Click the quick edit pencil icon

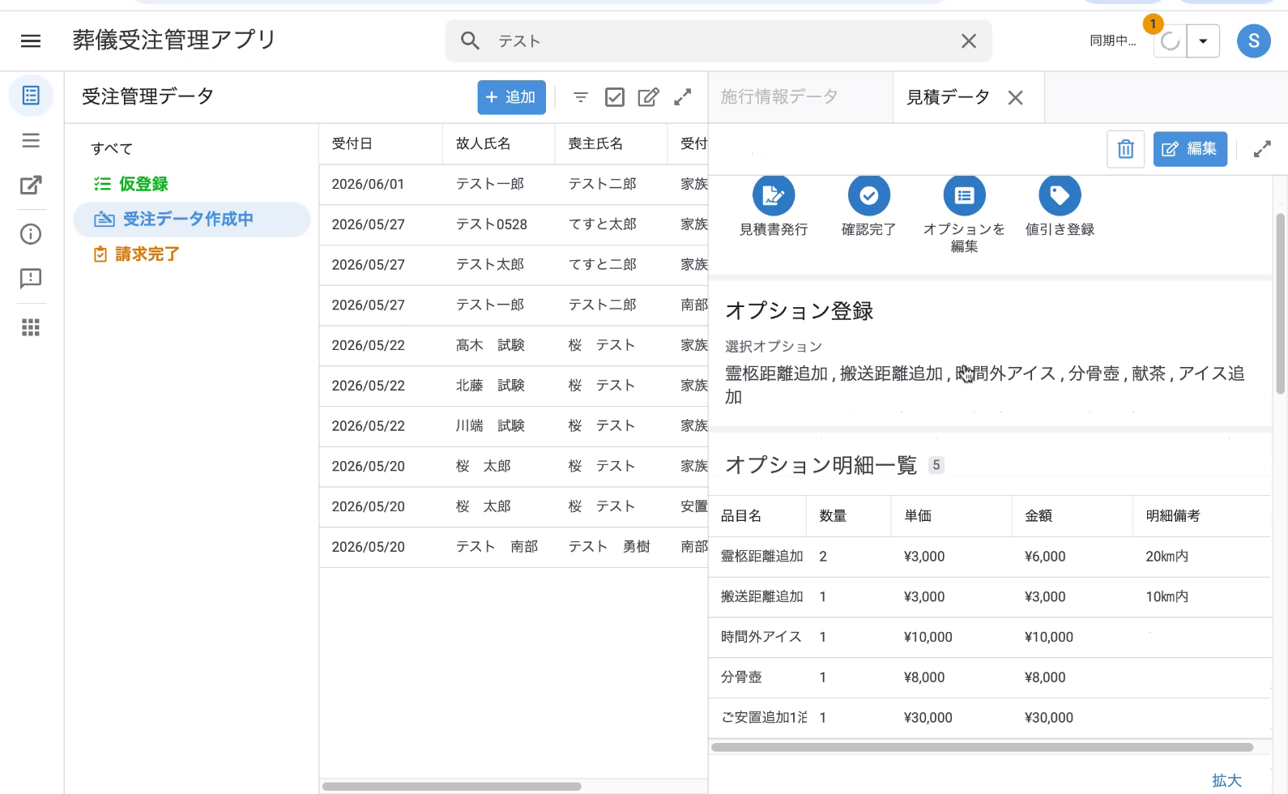(x=648, y=97)
